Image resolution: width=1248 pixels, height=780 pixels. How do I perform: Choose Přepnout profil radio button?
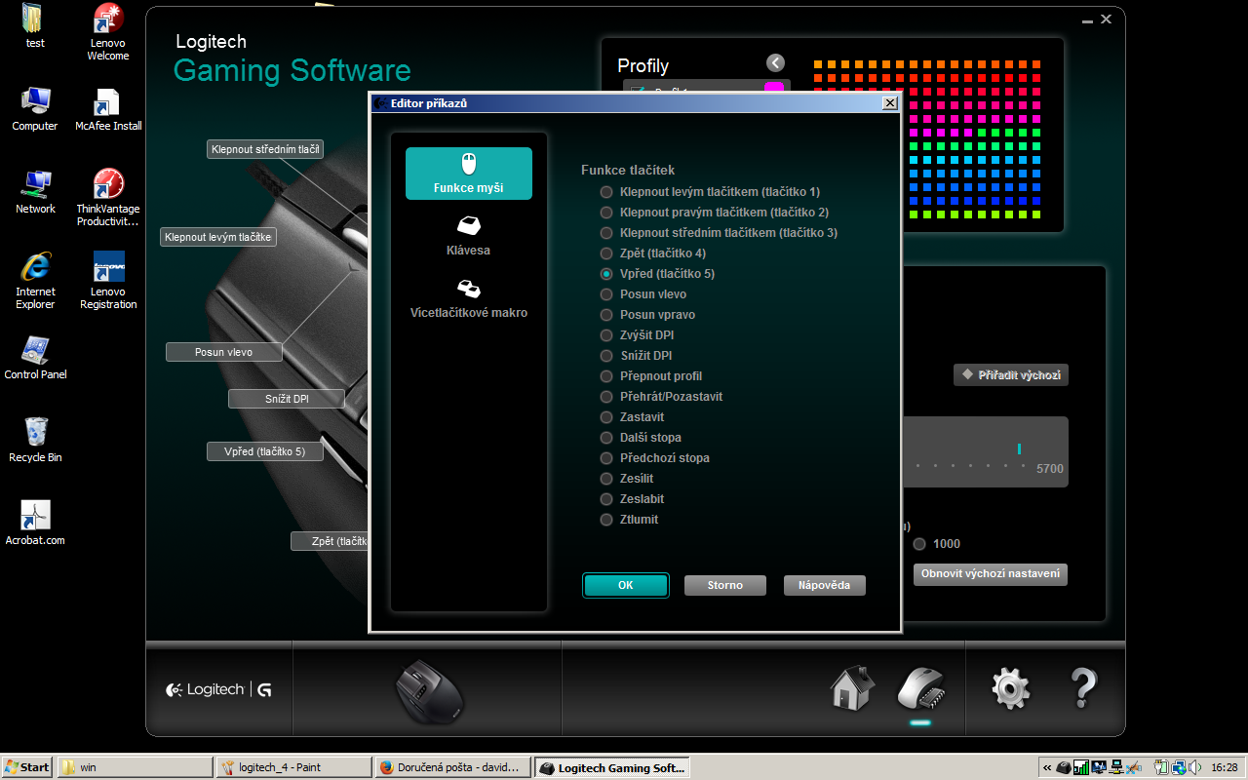tap(651, 376)
